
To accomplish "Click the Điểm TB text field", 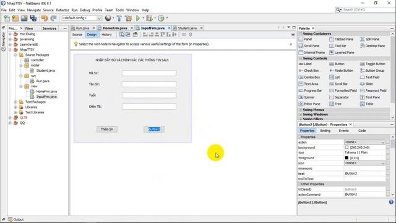I will (x=149, y=107).
